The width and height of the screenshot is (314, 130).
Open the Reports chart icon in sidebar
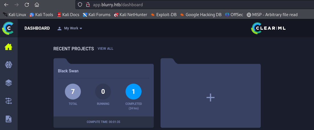point(9,119)
